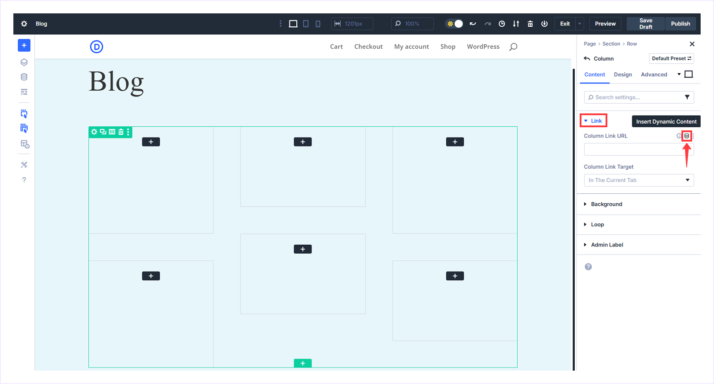
Task: Open the filter funnel in Search settings
Action: [687, 97]
